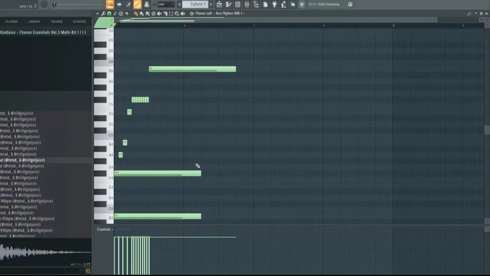Open the Line snap dropdown
The width and height of the screenshot is (490, 276).
166,4
